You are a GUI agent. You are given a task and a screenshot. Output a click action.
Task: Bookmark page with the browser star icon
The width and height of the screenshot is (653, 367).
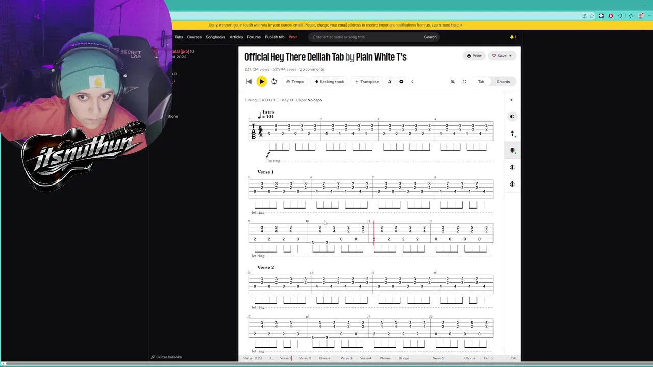tap(592, 16)
